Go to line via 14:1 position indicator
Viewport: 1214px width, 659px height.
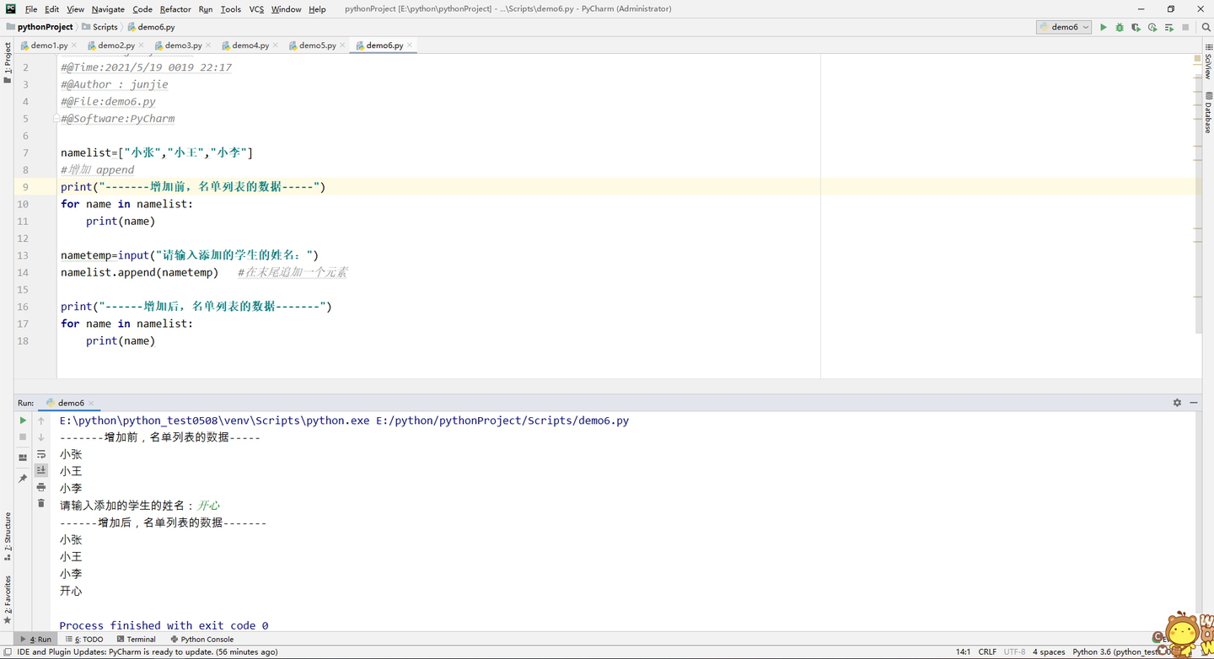pos(963,651)
